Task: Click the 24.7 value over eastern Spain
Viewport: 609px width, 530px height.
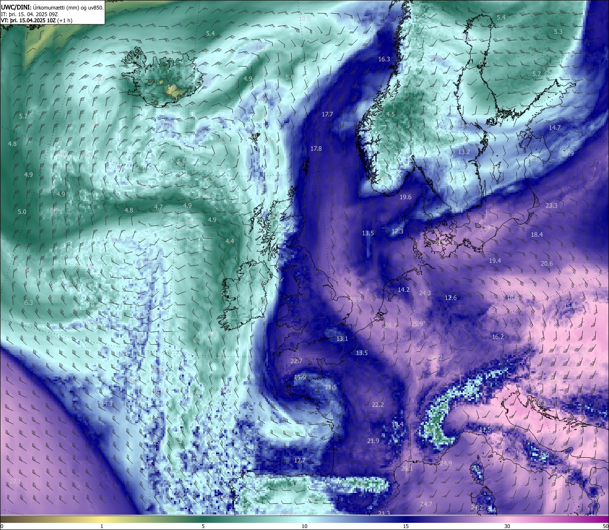Action: (426, 504)
